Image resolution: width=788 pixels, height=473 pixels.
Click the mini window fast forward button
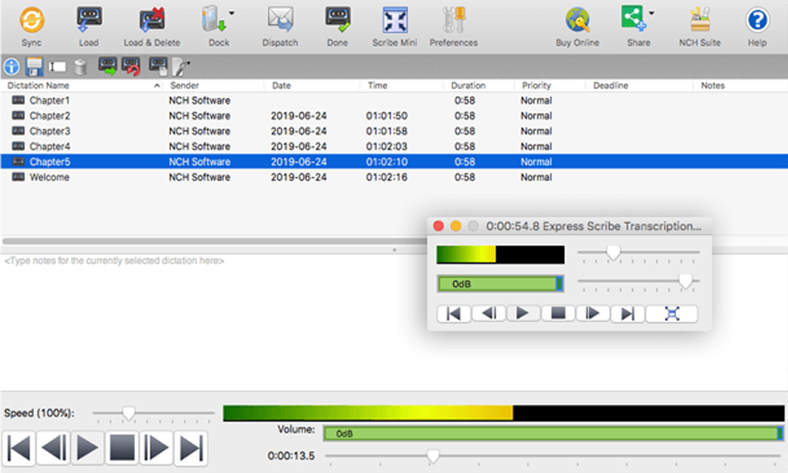click(593, 314)
